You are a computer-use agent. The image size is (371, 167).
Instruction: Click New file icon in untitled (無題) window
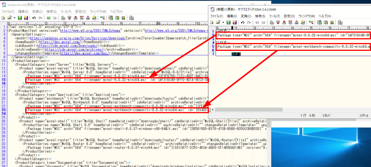tap(212, 22)
